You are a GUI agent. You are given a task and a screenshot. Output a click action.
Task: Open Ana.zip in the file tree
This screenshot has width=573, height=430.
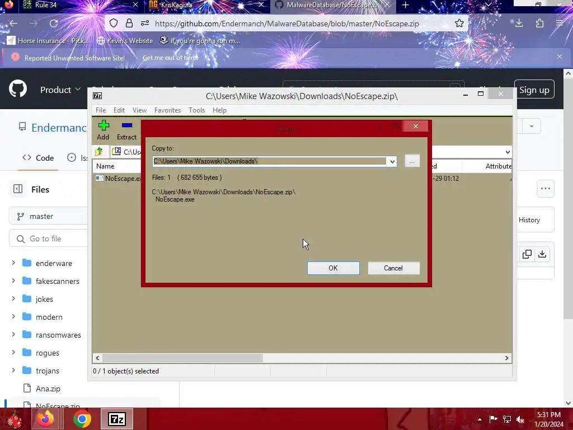pos(48,389)
